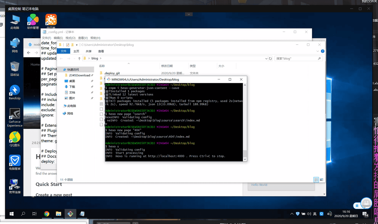Click the 搜索"blog" search field
This screenshot has height=224, width=378.
pos(296,59)
